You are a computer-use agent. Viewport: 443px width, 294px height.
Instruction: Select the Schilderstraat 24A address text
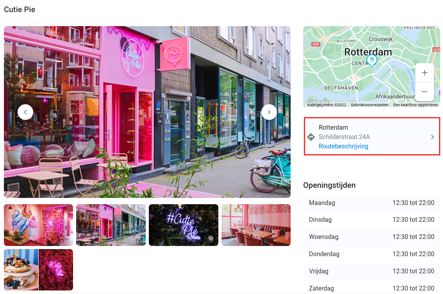point(344,137)
